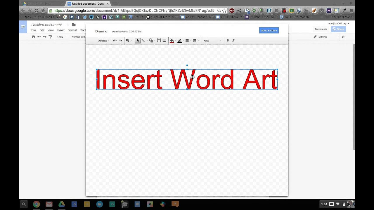
Task: Open the Chrome hamburger menu
Action: tap(352, 10)
